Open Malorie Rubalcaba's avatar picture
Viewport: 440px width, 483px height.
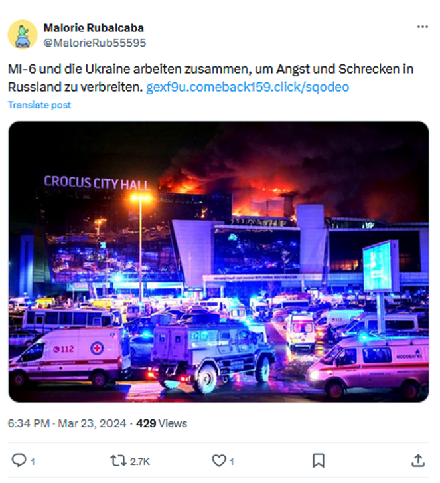tap(23, 35)
